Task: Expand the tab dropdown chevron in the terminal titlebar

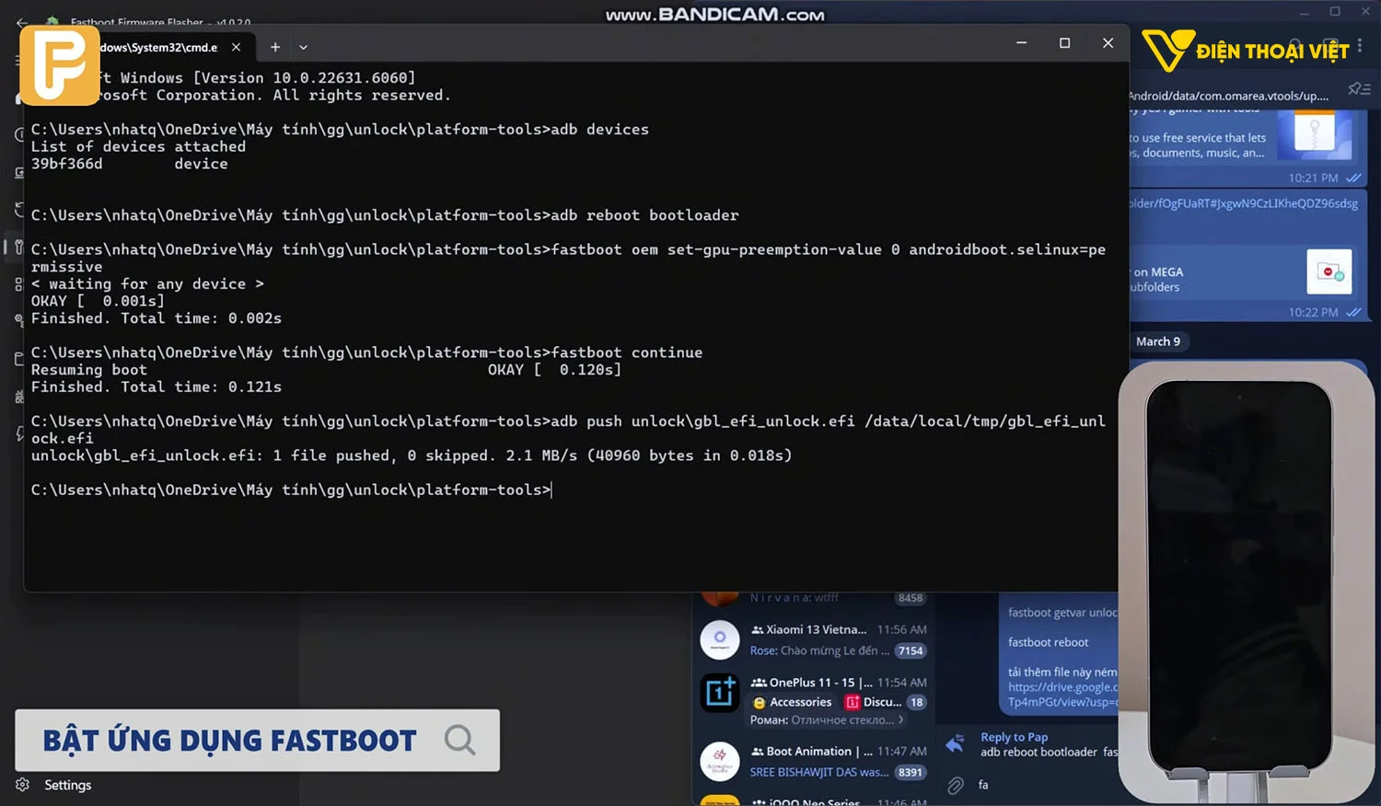Action: point(303,47)
